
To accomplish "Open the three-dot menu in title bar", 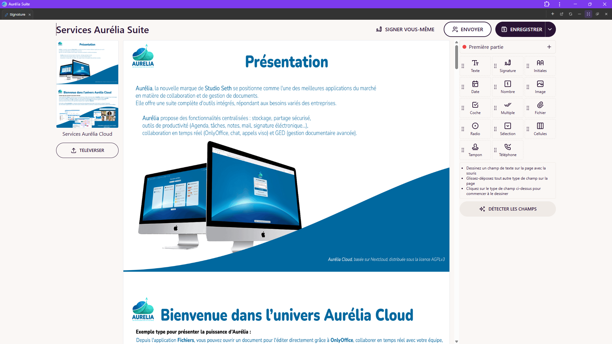I will tap(559, 4).
